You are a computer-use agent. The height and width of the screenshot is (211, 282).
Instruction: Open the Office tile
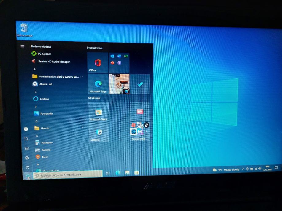pos(98,63)
